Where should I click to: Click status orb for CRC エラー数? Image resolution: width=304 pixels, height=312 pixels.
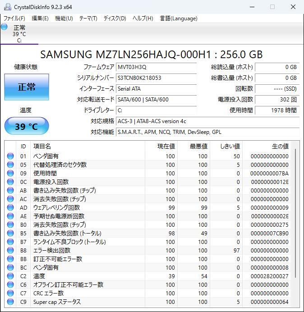pyautogui.click(x=10, y=293)
